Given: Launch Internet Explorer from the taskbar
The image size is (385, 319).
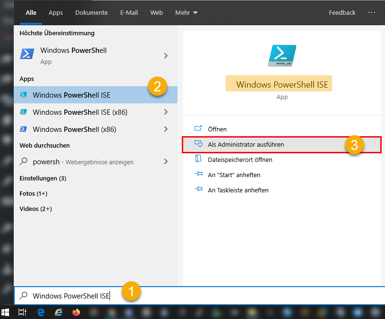Looking at the screenshot, I should click(59, 312).
